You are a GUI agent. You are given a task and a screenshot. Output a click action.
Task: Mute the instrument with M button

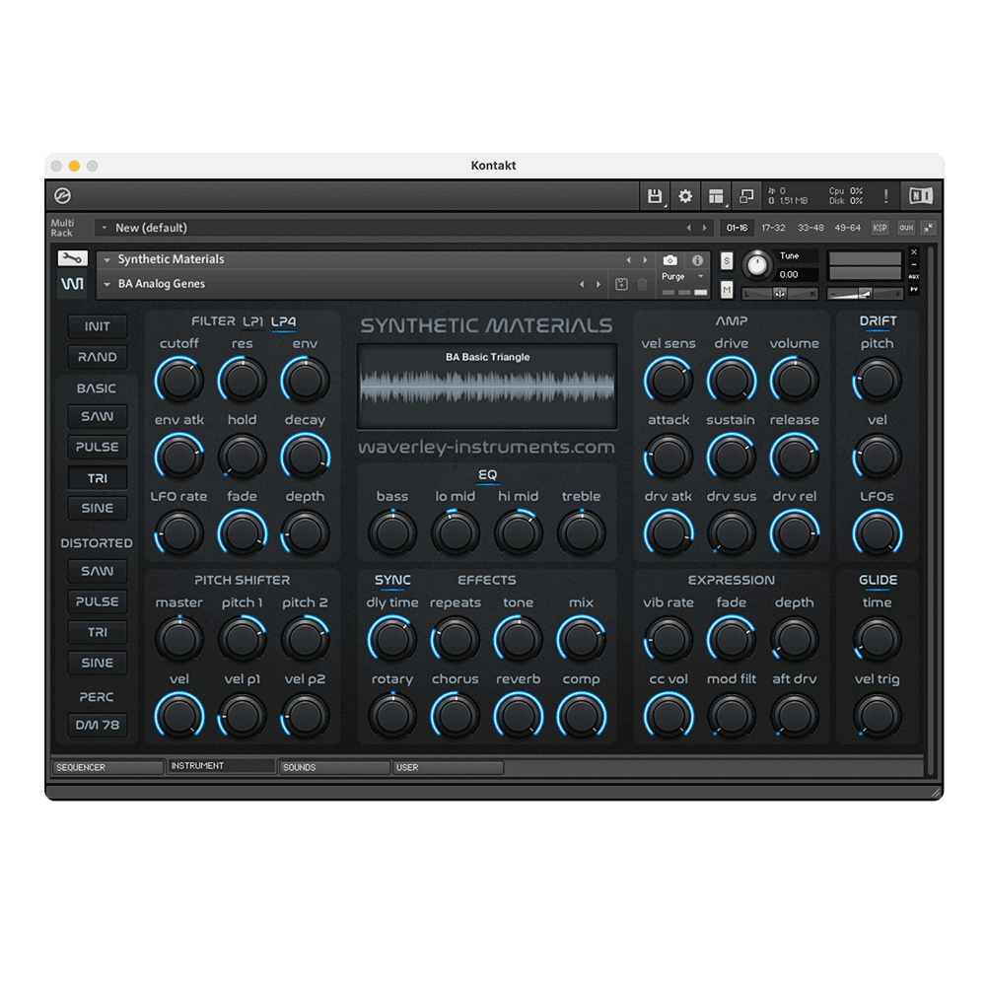(727, 290)
